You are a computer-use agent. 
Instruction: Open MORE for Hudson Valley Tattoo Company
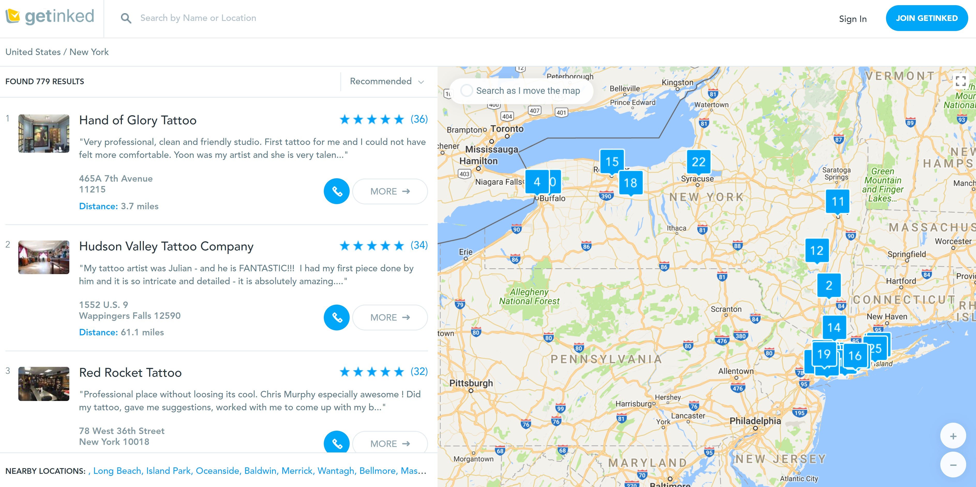(390, 318)
